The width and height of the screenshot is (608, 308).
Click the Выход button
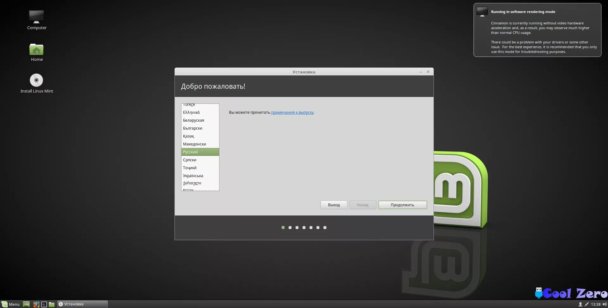pos(334,205)
